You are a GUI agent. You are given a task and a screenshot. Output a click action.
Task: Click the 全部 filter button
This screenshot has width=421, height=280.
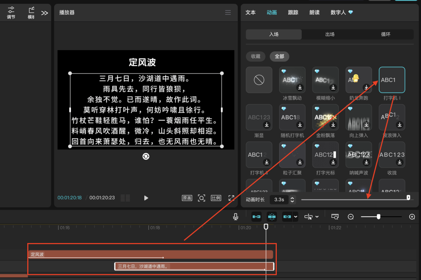pyautogui.click(x=279, y=56)
